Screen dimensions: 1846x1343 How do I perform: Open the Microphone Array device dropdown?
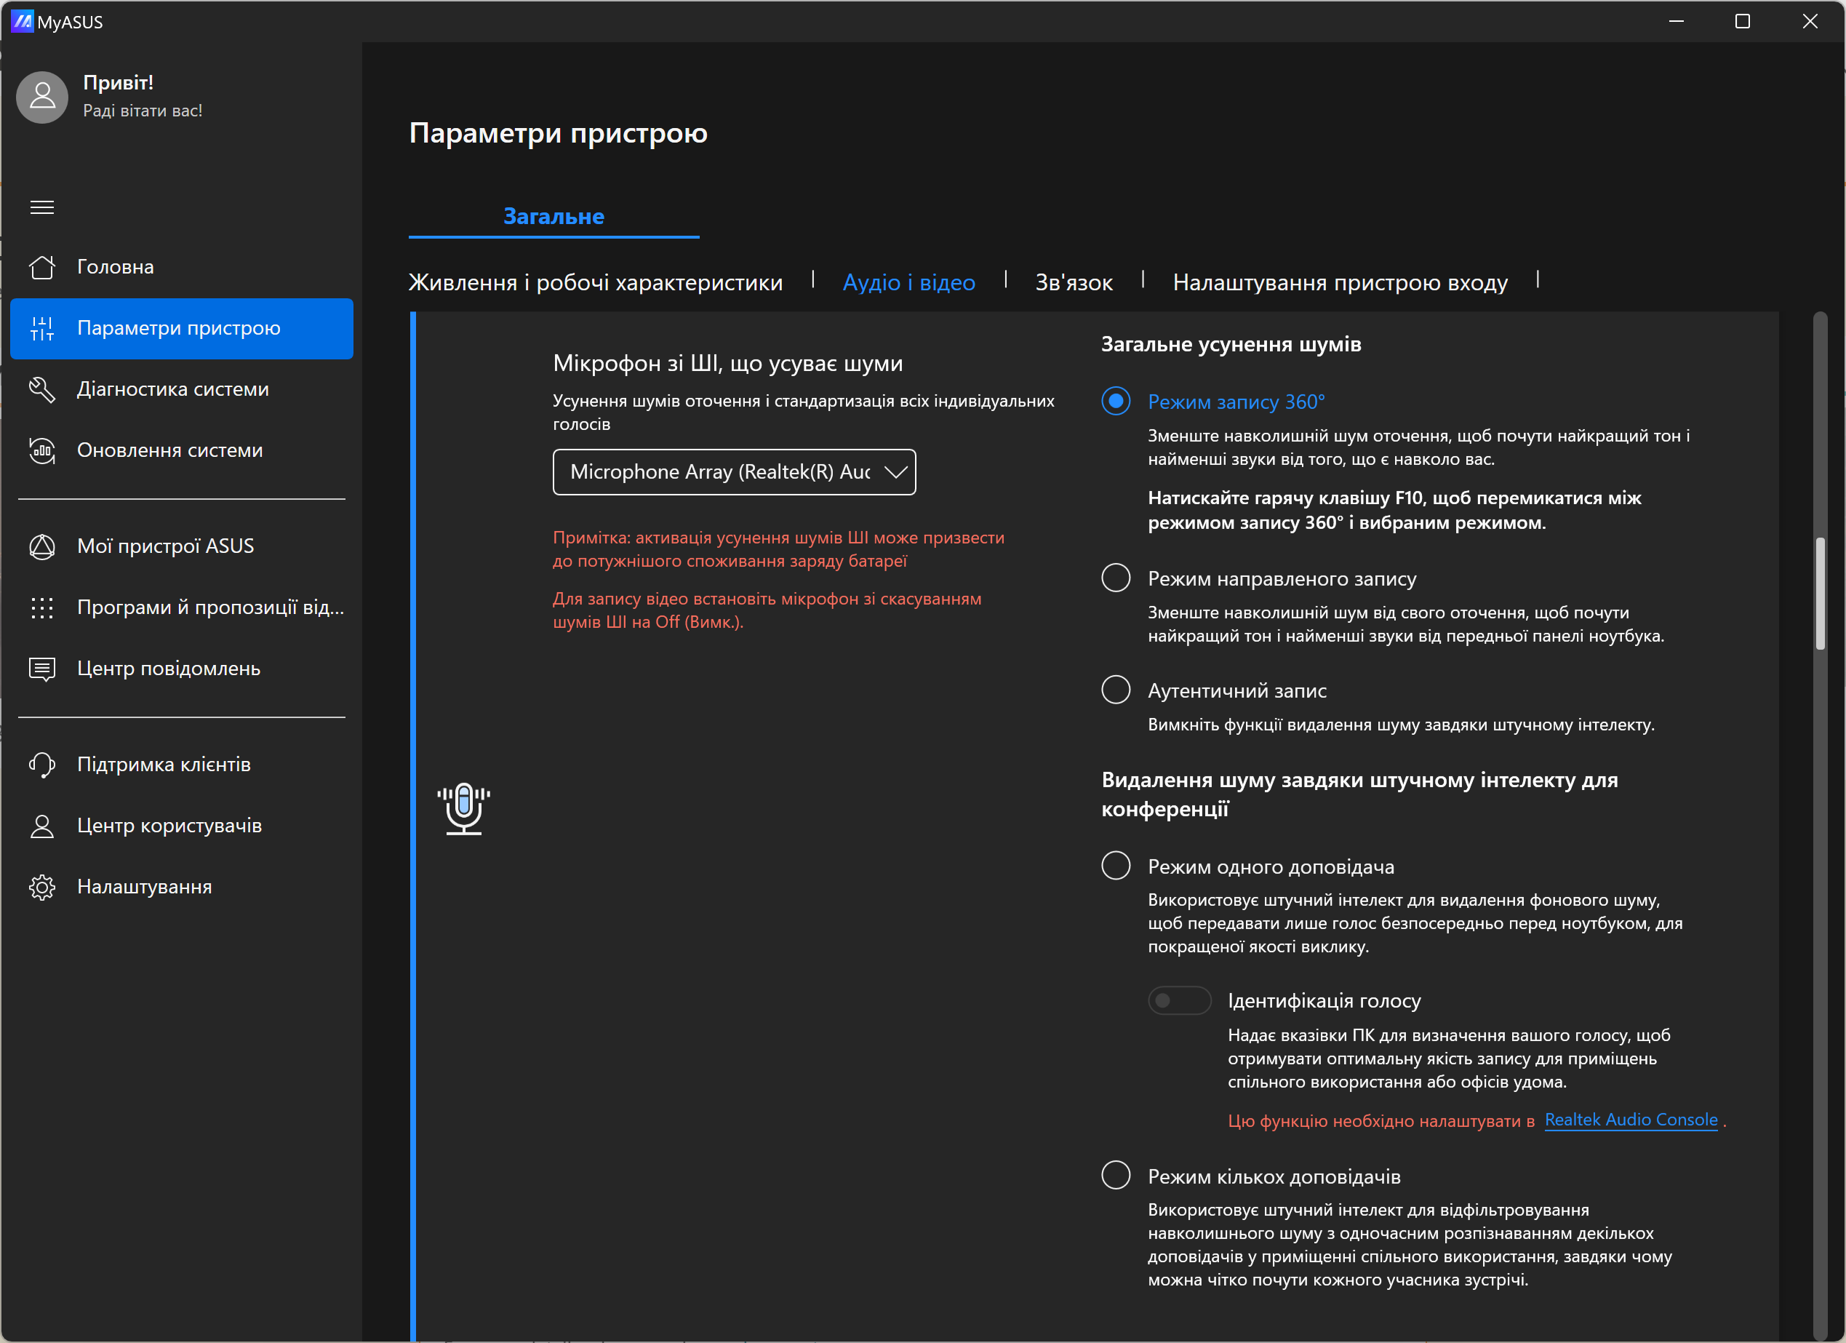click(734, 472)
